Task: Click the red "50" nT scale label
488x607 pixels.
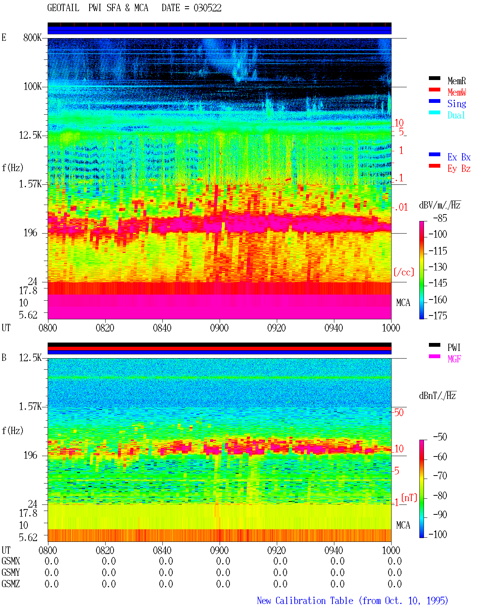Action: click(399, 412)
